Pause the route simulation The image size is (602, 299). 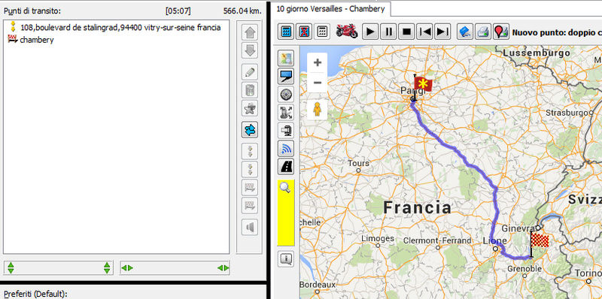point(388,32)
